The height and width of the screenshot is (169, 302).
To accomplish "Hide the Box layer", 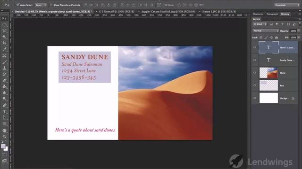I will 255,85.
